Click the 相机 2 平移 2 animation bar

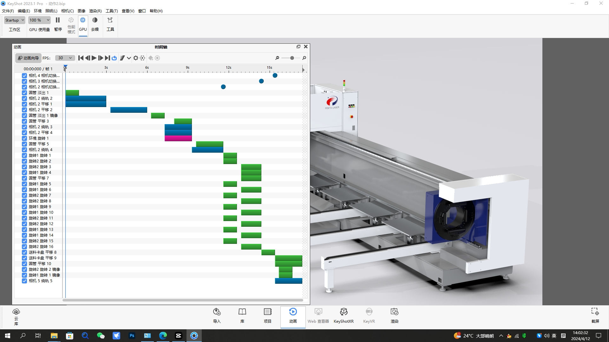point(128,110)
